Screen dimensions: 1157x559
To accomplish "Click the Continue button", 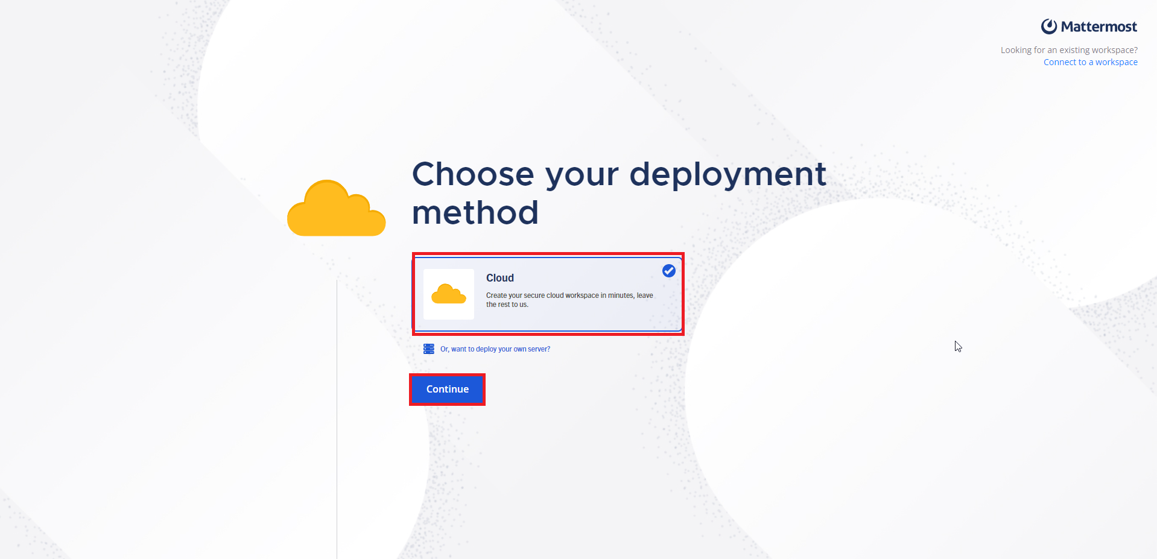I will 448,390.
